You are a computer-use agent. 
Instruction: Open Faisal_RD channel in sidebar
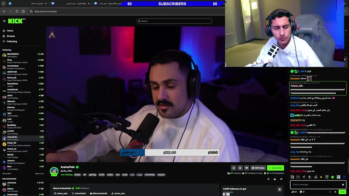pyautogui.click(x=22, y=144)
